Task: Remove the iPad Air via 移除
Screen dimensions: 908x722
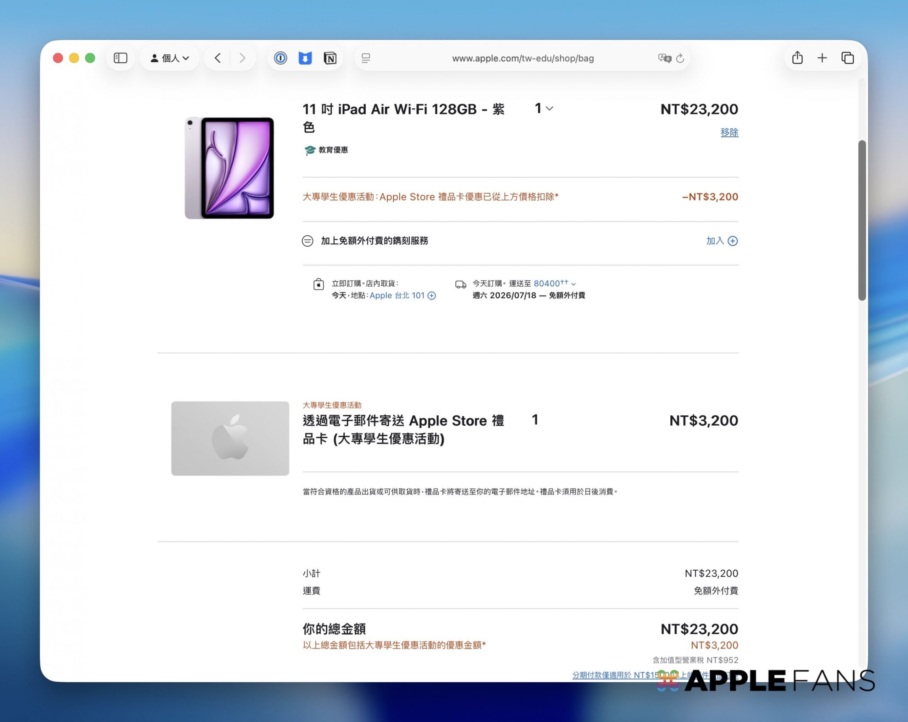Action: pyautogui.click(x=730, y=133)
